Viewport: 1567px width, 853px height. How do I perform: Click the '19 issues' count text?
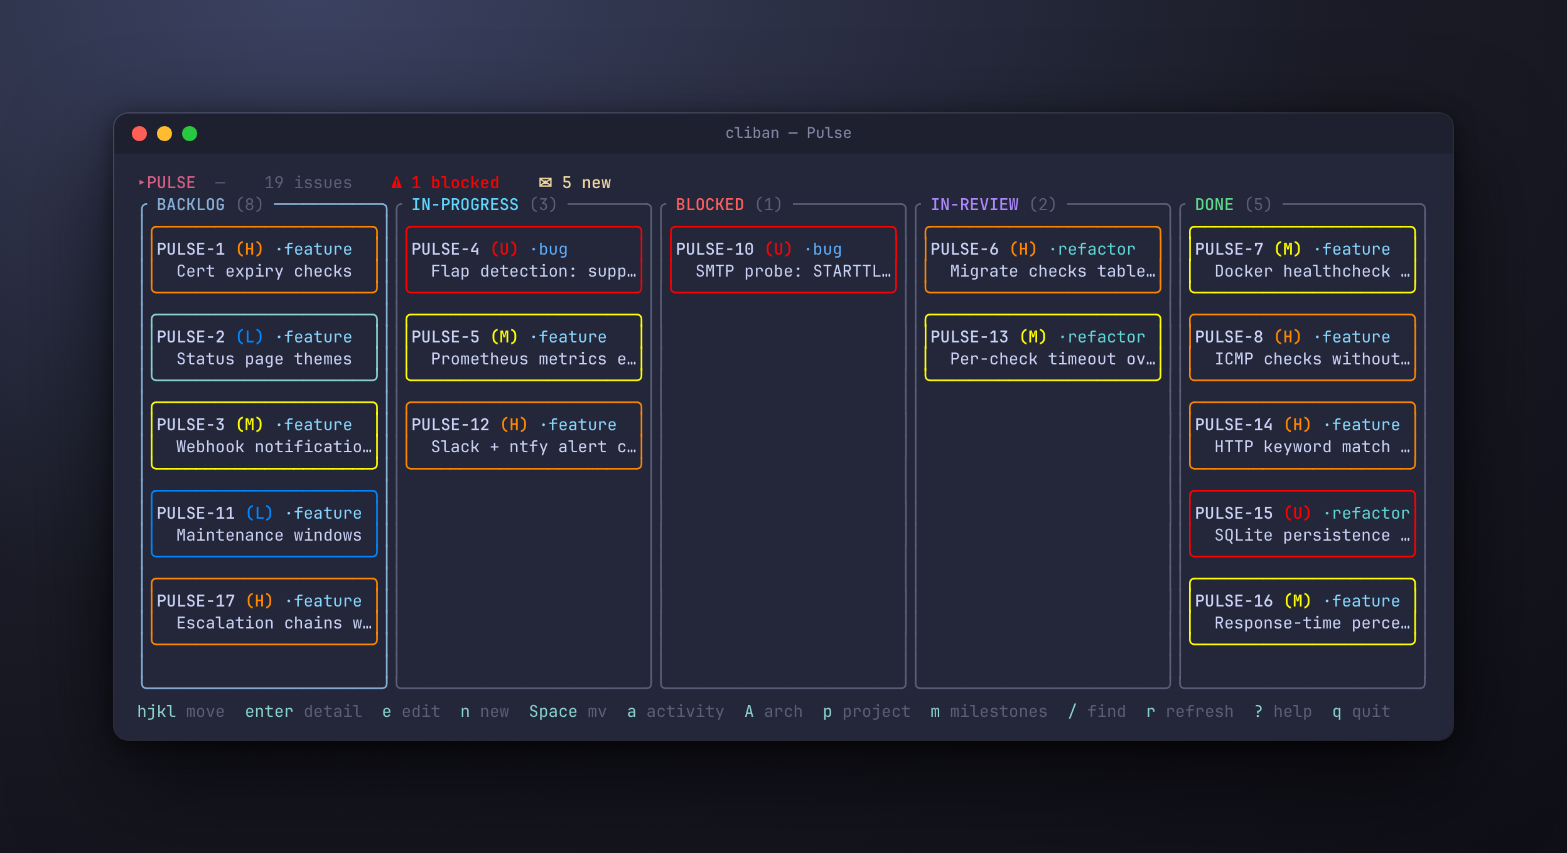(x=308, y=183)
